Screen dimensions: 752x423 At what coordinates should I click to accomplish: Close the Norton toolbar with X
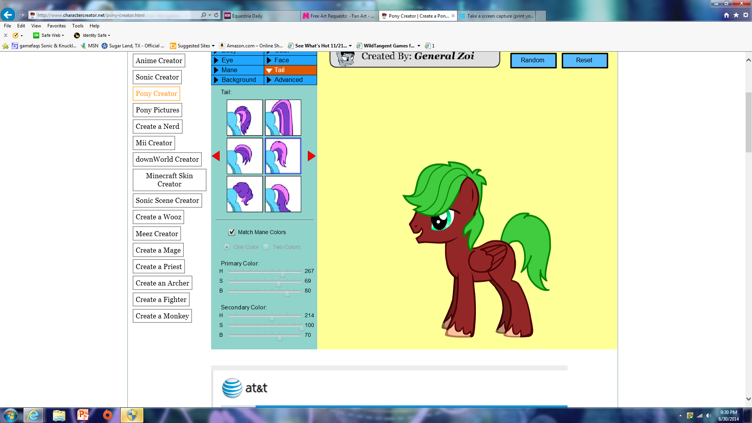click(x=5, y=35)
